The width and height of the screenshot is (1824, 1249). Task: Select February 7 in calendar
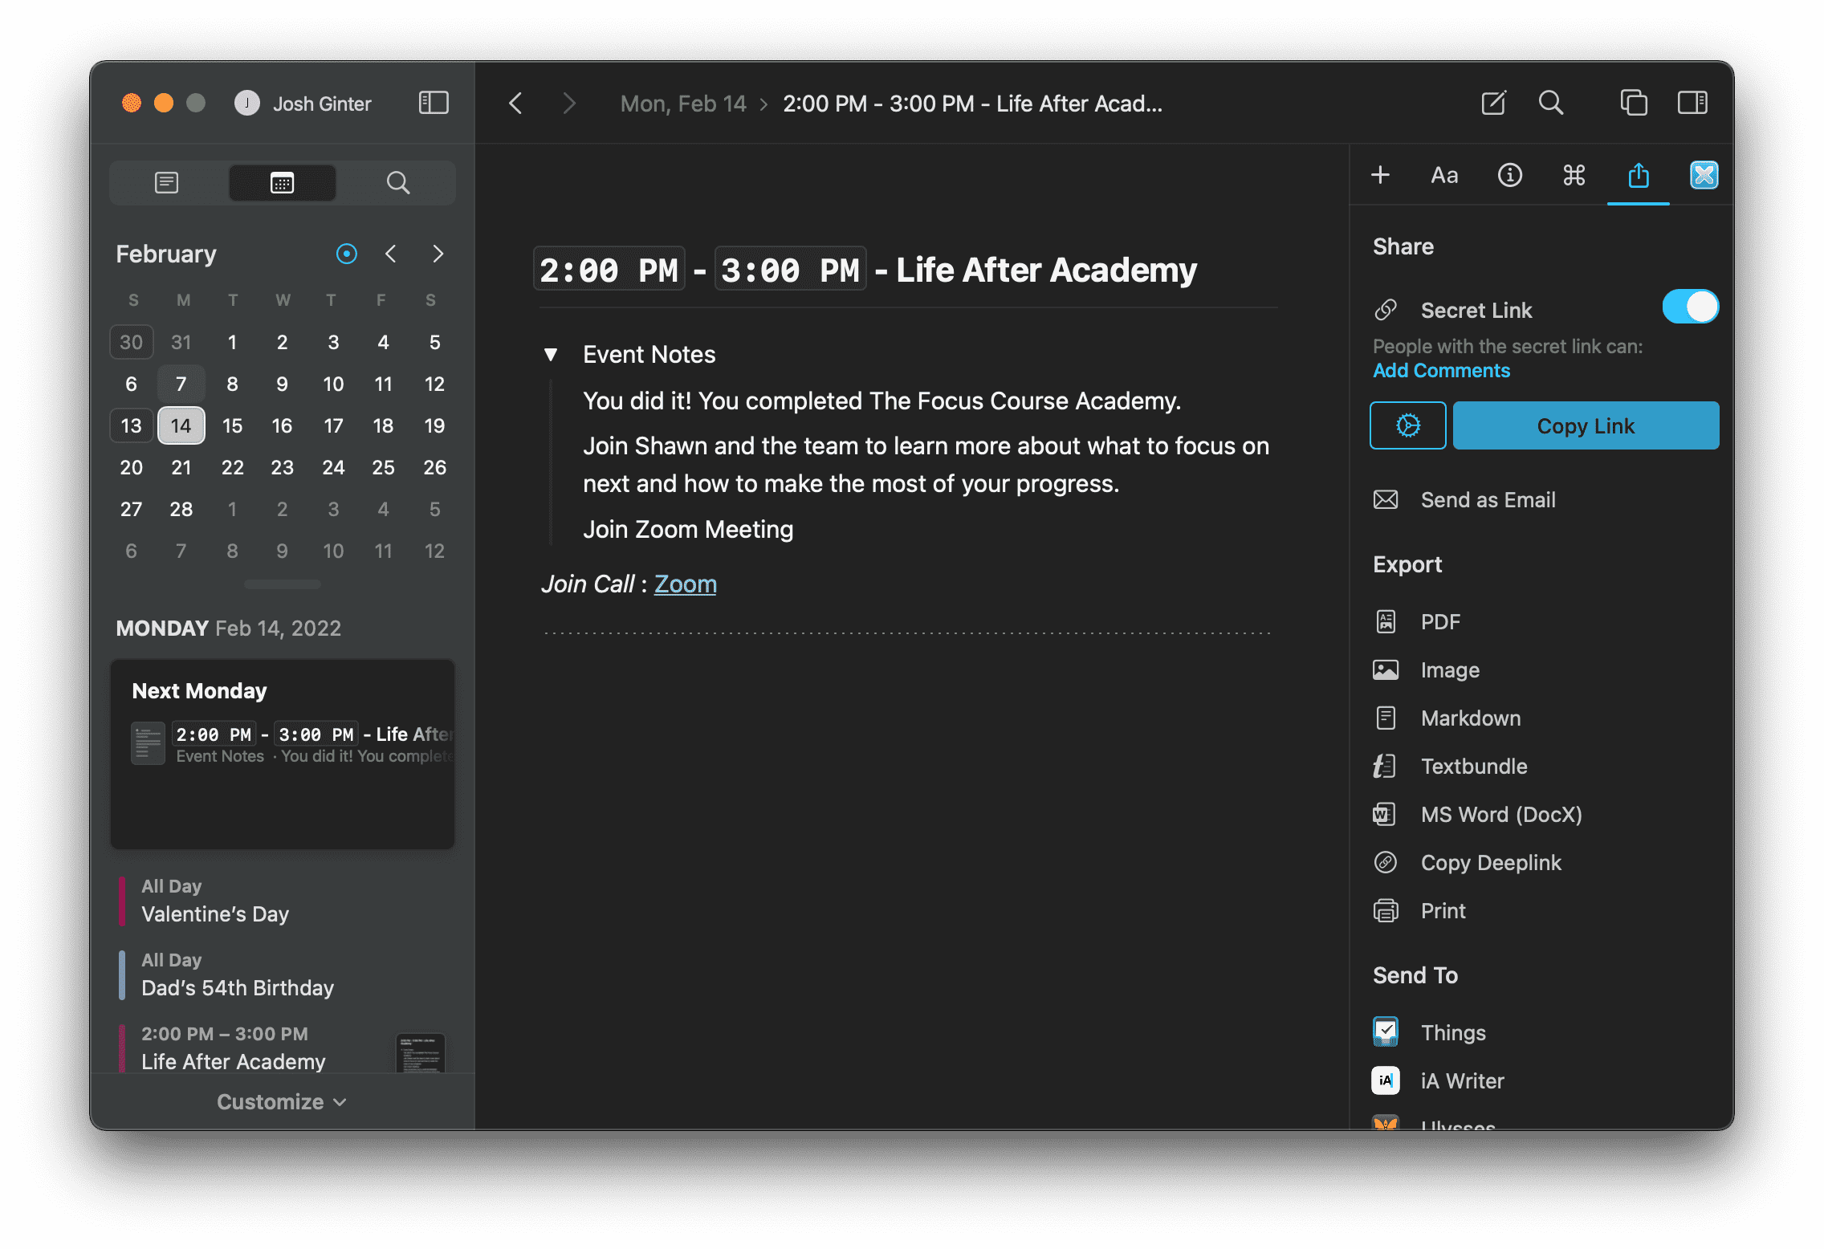pyautogui.click(x=181, y=384)
